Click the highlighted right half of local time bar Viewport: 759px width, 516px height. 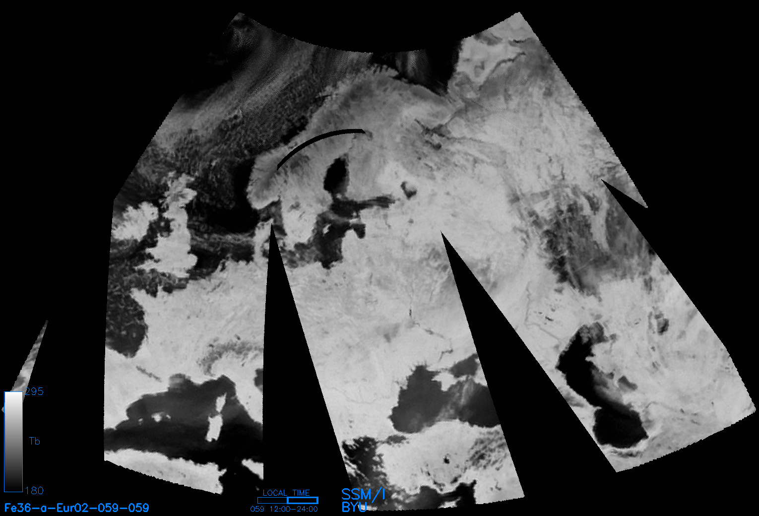pos(303,500)
